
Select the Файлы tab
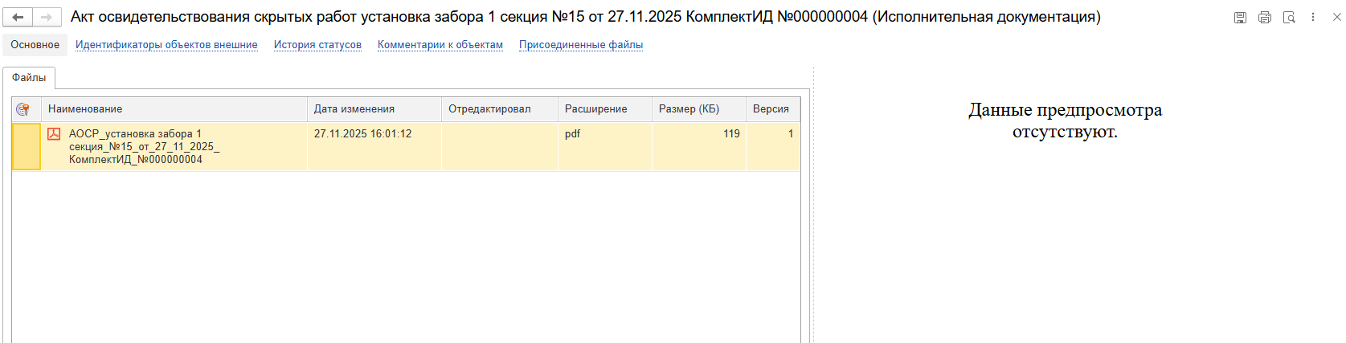29,78
